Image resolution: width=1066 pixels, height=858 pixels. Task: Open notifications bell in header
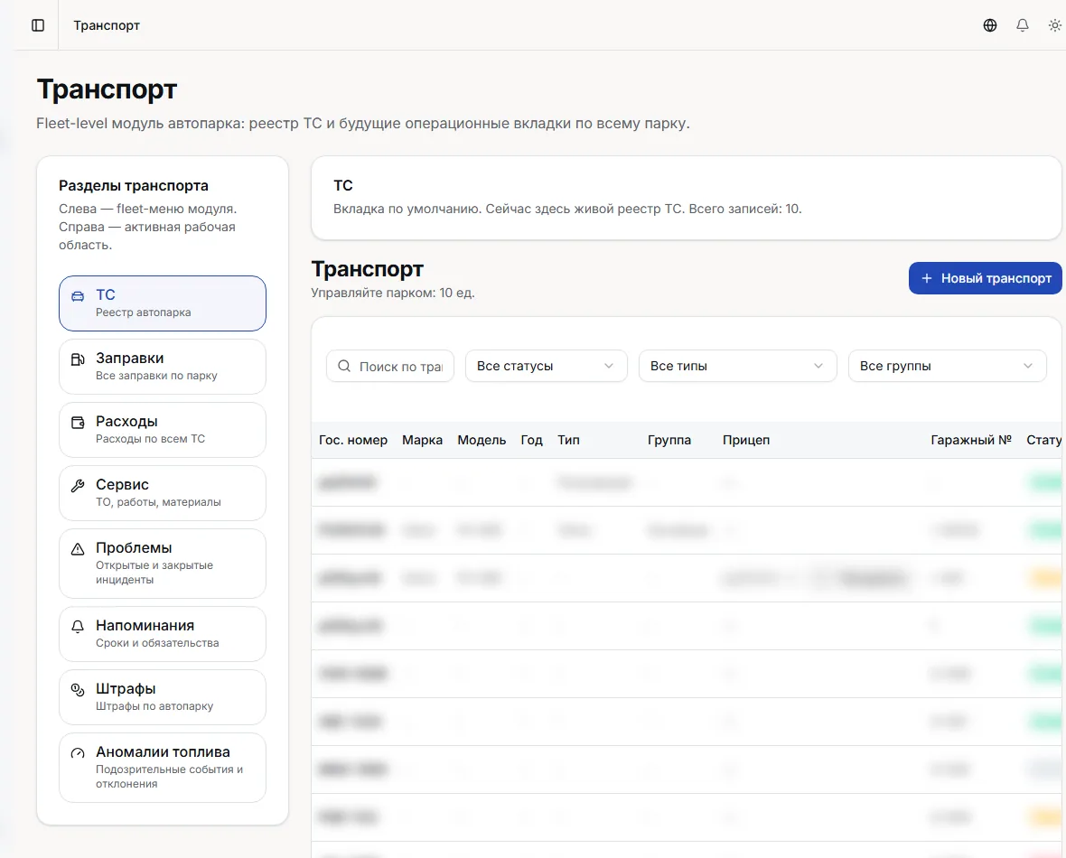(x=1023, y=25)
